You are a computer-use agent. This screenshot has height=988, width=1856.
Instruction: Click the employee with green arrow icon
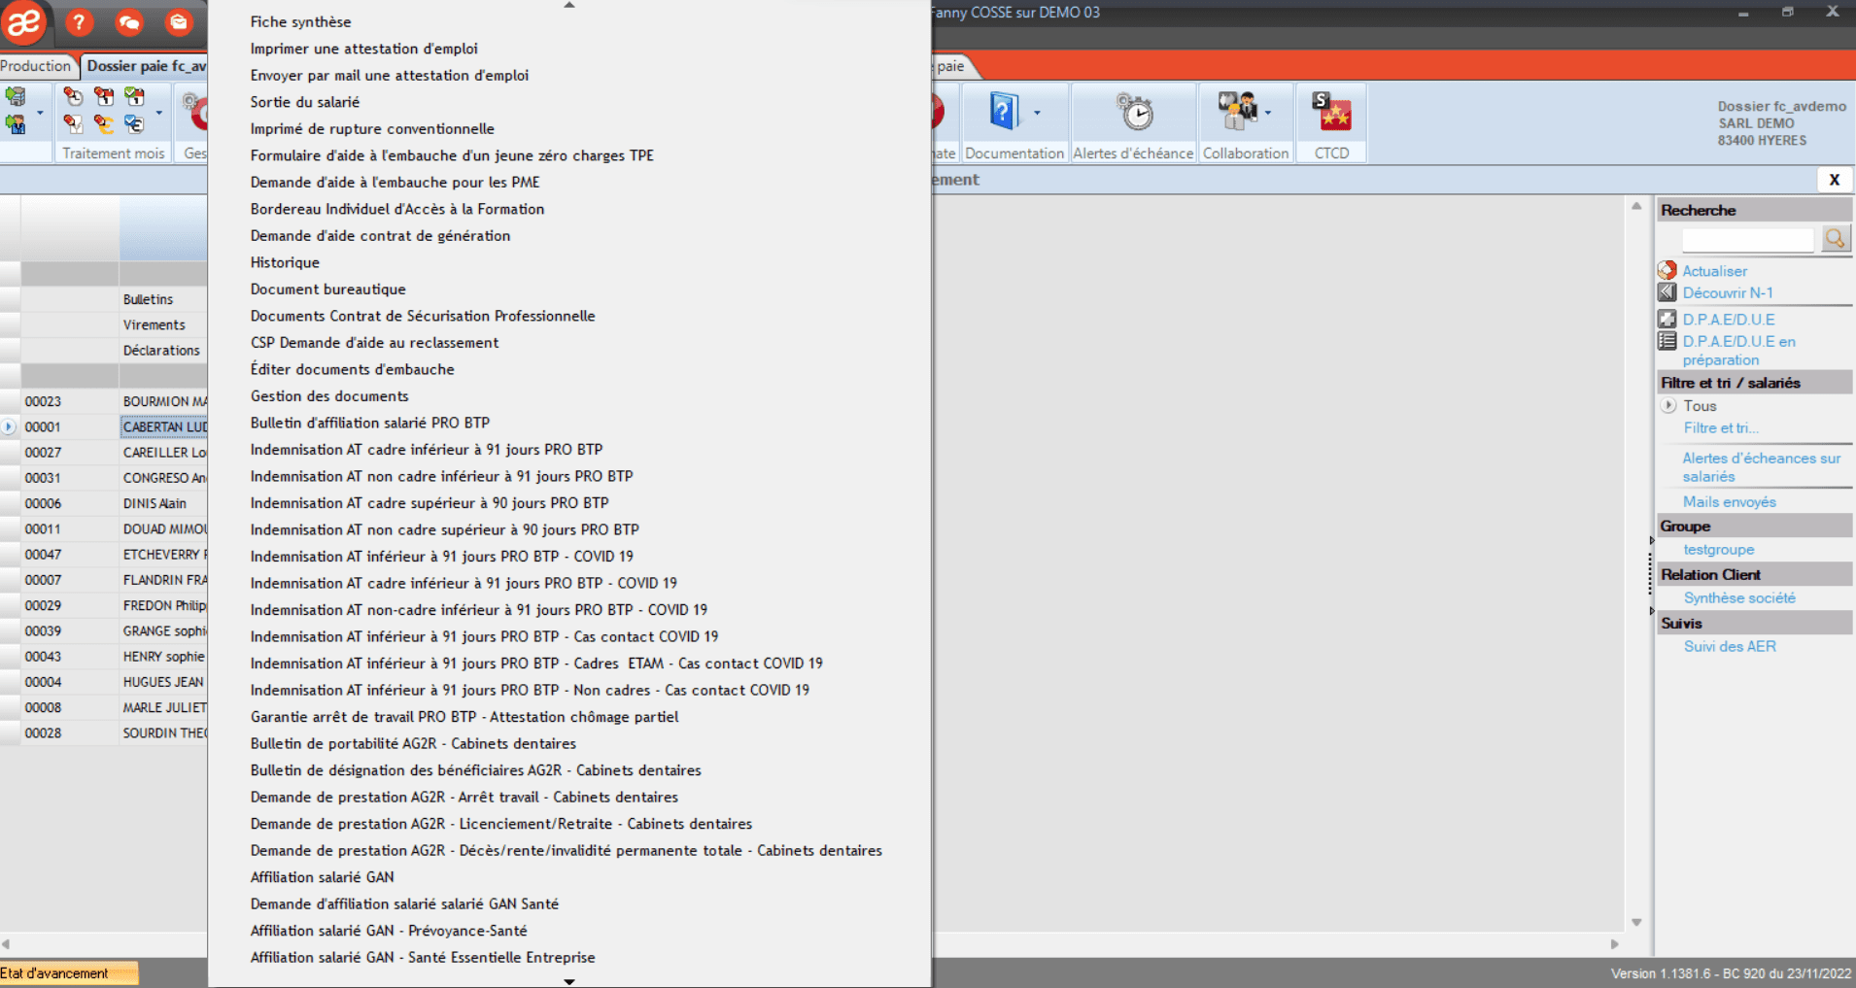[16, 123]
